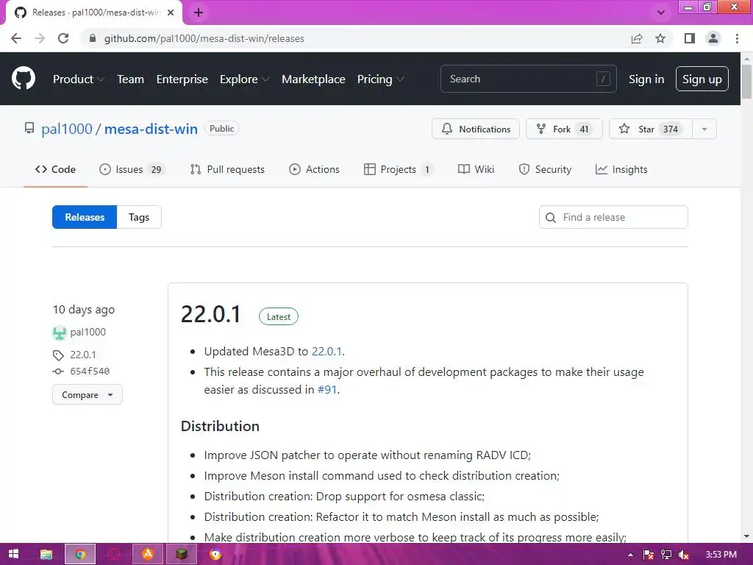The image size is (753, 565).
Task: Open Windows Start menu
Action: pos(13,554)
